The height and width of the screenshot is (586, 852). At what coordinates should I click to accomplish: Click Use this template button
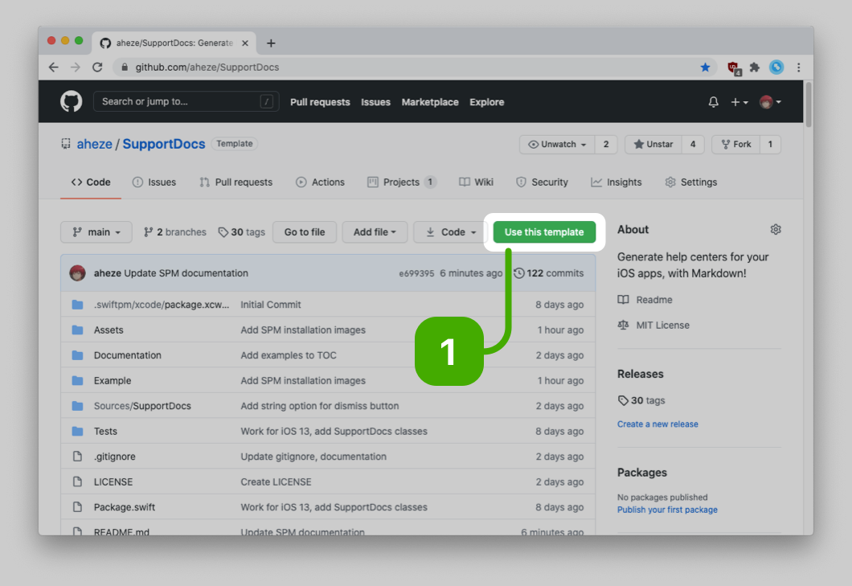pos(544,232)
